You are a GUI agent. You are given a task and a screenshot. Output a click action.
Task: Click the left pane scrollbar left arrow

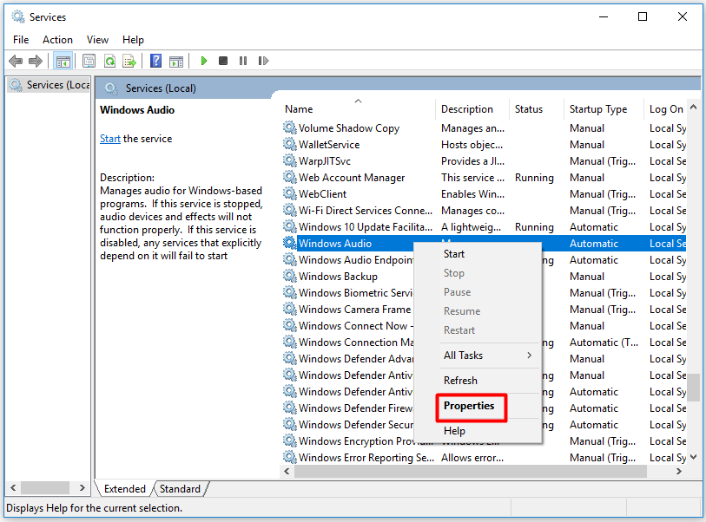[x=13, y=488]
